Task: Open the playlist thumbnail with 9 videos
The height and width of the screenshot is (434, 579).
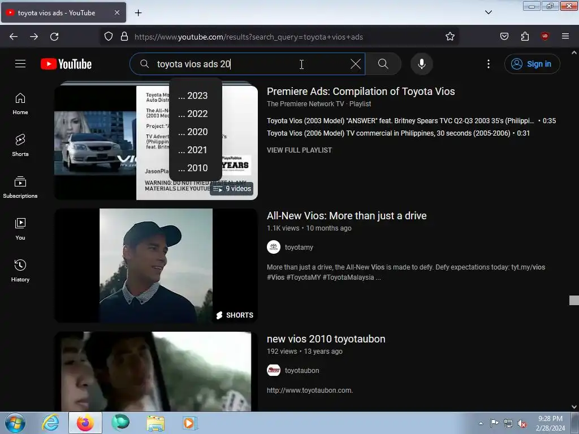Action: click(x=156, y=142)
